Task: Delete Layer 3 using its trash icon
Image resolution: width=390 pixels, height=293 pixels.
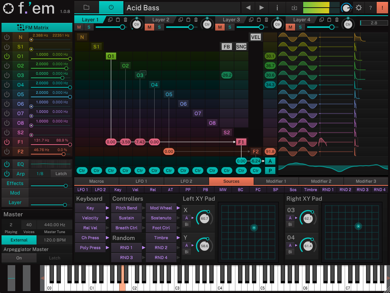Action: tap(266, 19)
